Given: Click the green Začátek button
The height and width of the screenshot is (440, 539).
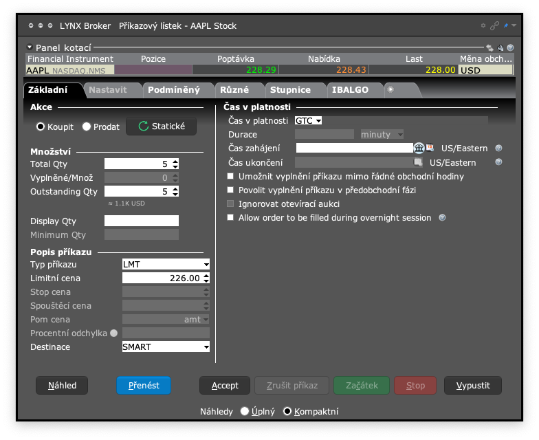Looking at the screenshot, I should click(362, 385).
